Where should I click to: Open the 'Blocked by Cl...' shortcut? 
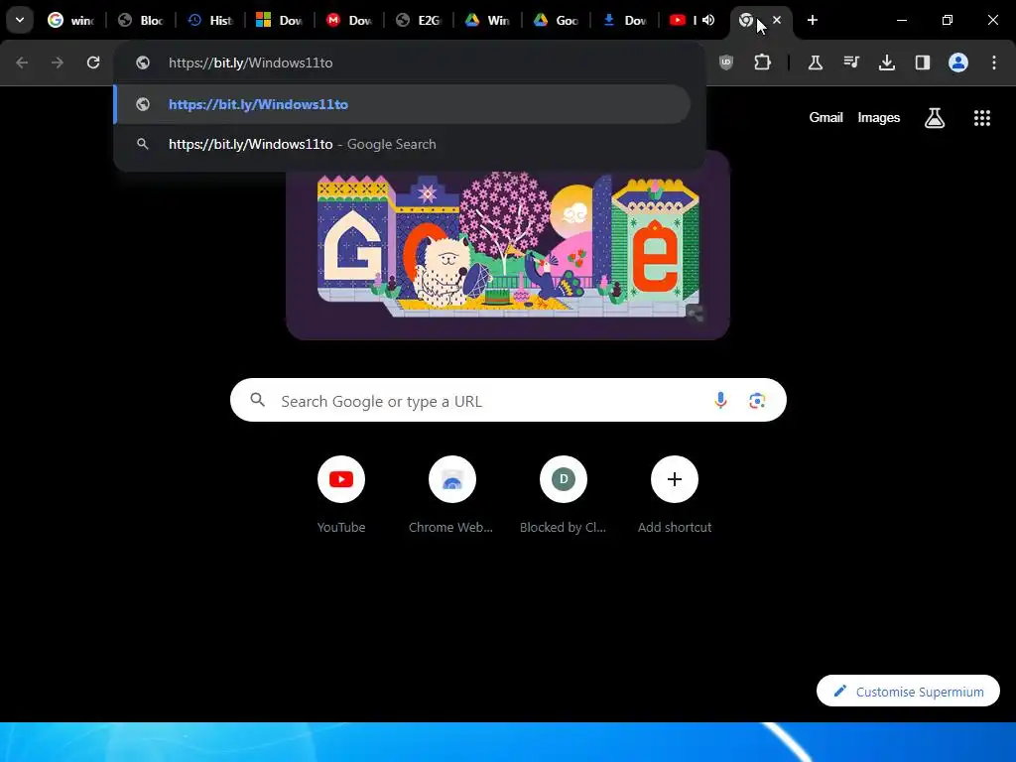coord(564,494)
